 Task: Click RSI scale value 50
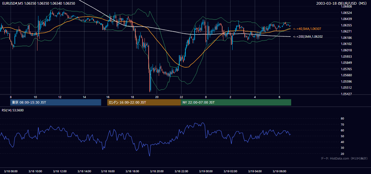point(342,136)
